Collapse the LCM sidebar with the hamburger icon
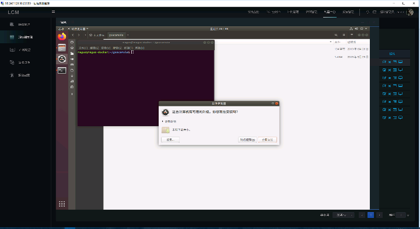The width and height of the screenshot is (420, 229). point(53,12)
